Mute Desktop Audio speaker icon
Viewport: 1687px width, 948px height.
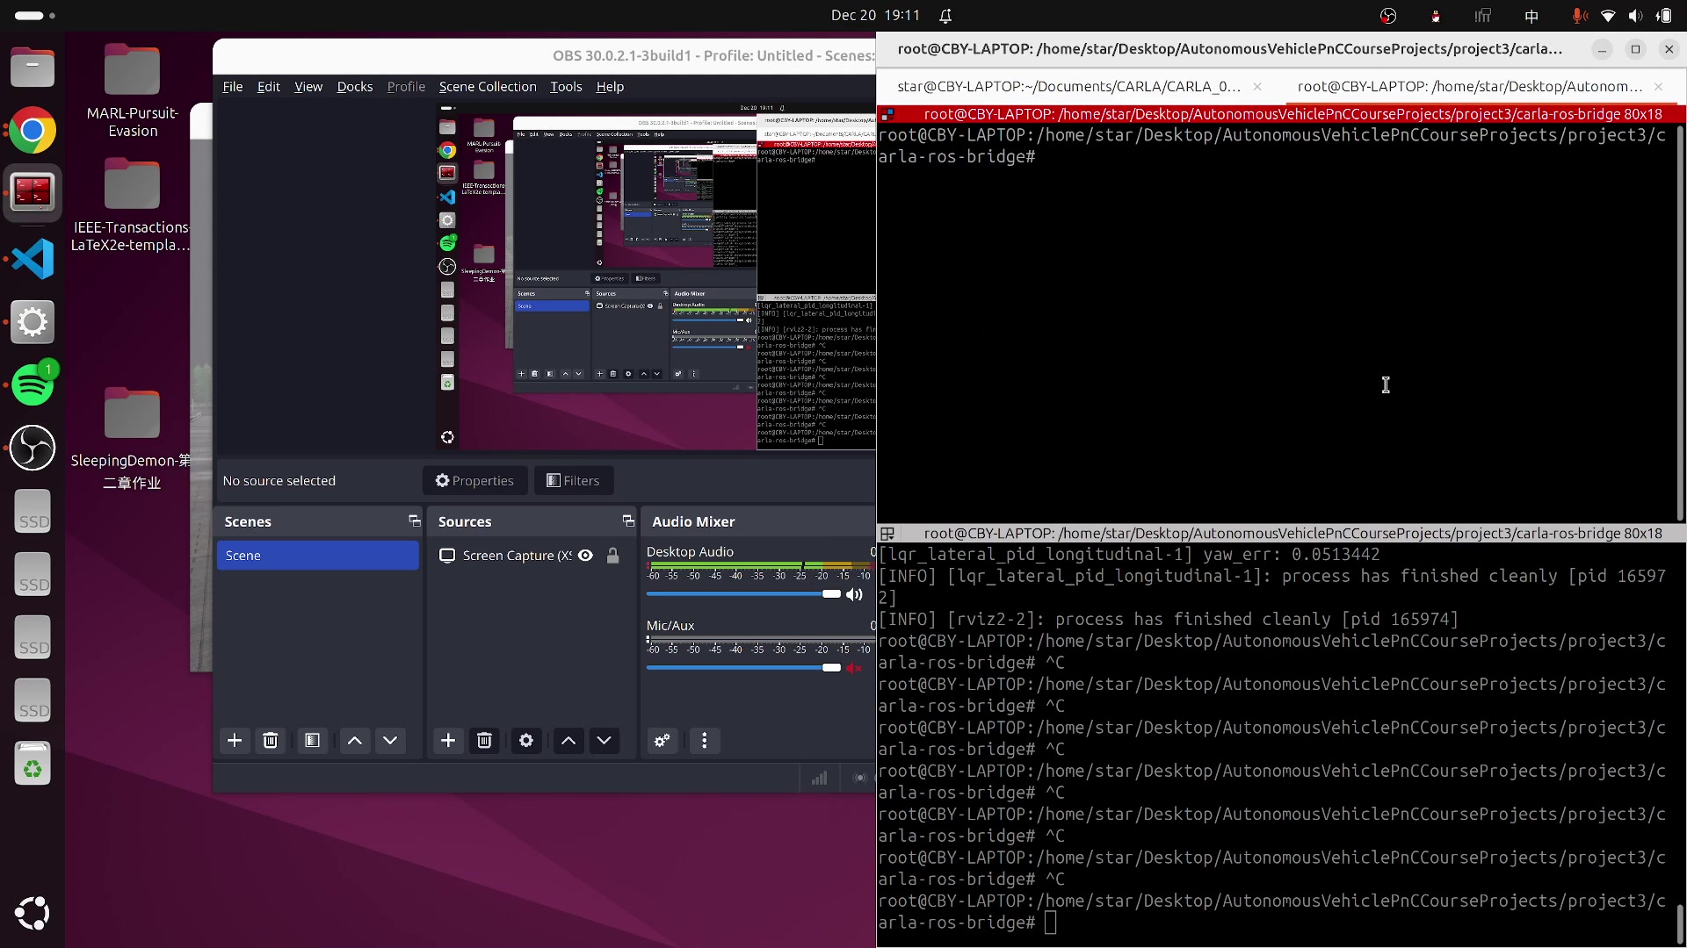(854, 594)
